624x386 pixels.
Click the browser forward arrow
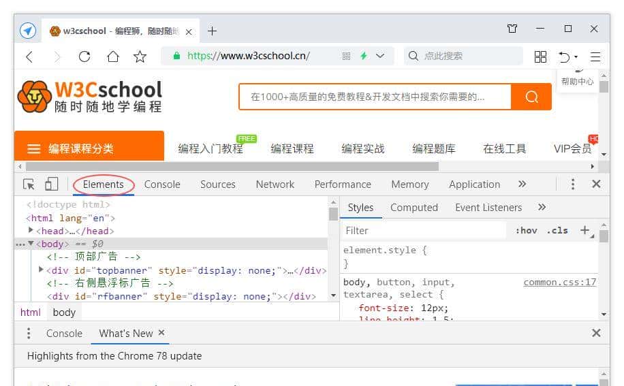pyautogui.click(x=57, y=57)
